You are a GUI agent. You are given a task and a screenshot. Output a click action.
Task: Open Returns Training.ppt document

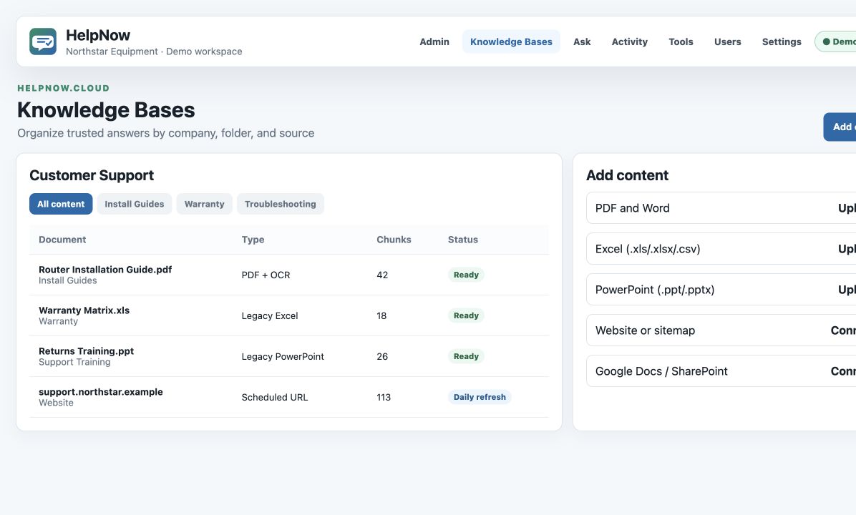(87, 350)
